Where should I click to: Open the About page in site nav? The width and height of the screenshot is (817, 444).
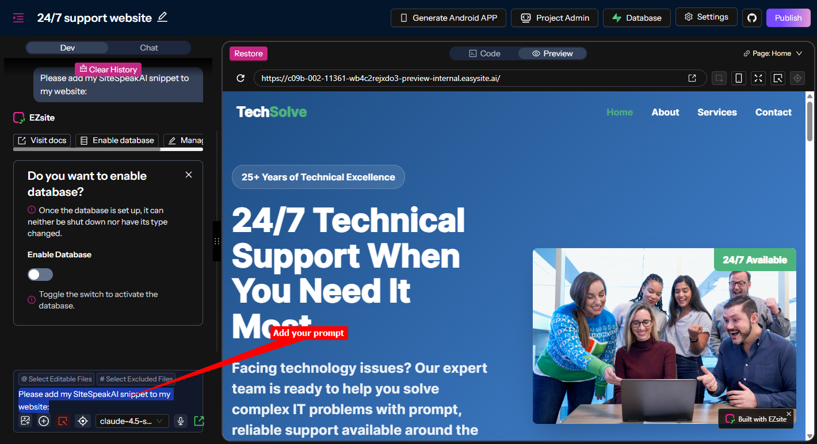click(665, 112)
